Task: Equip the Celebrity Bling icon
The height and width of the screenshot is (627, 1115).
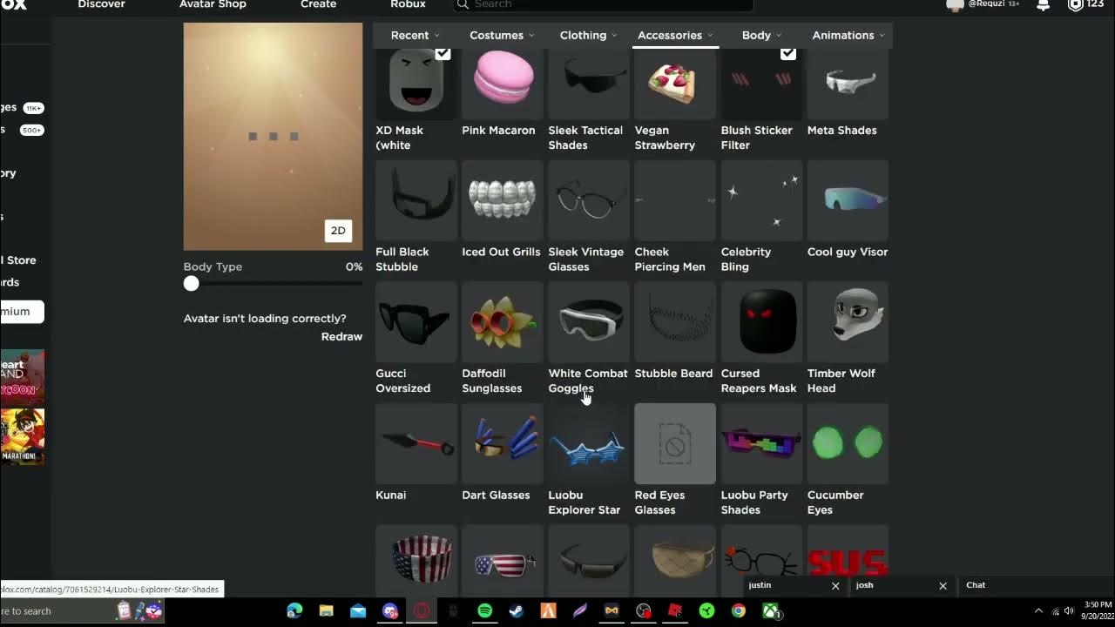Action: 760,200
